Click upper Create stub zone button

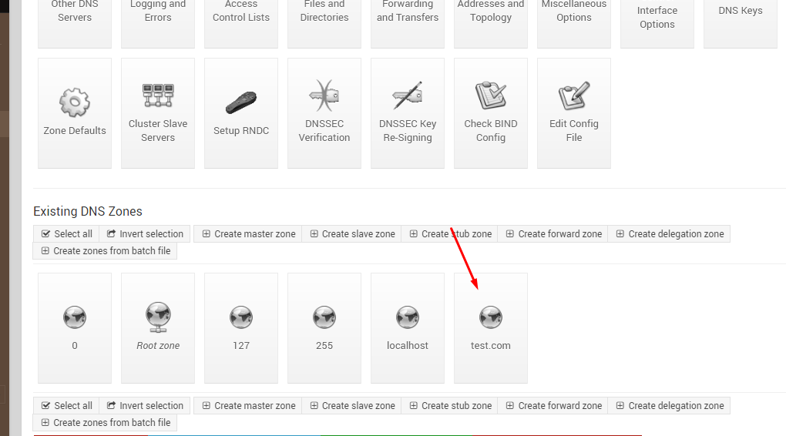pos(450,234)
